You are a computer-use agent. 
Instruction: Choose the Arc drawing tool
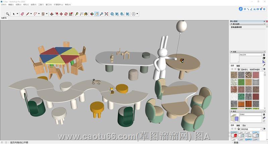(x=36, y=14)
